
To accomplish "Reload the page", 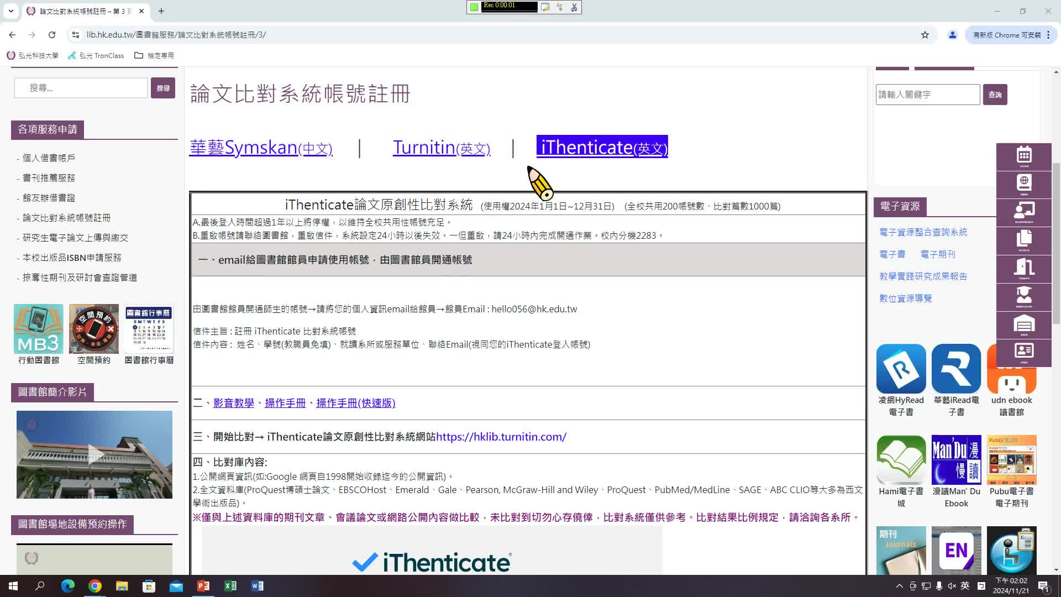I will tap(52, 35).
